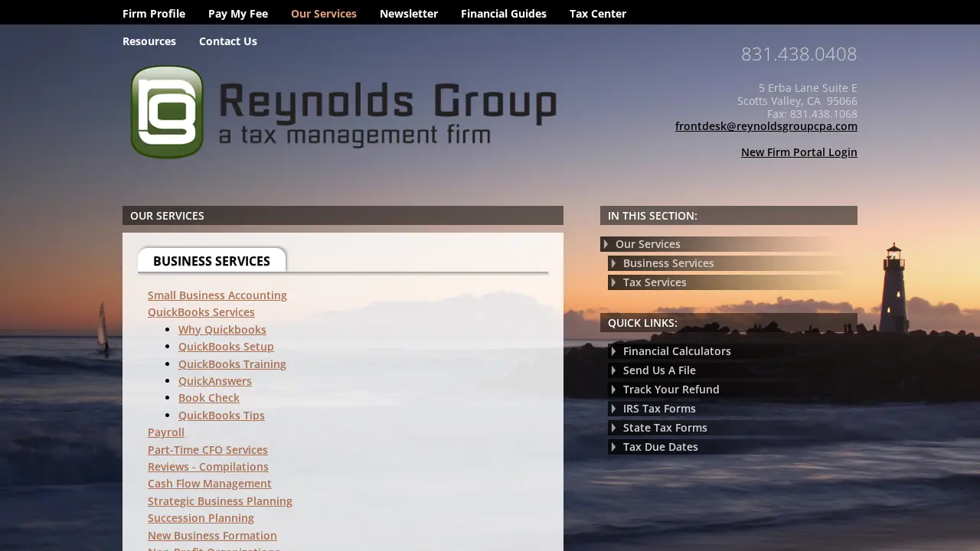Click the Reynolds Group logo
980x551 pixels.
coord(343,112)
